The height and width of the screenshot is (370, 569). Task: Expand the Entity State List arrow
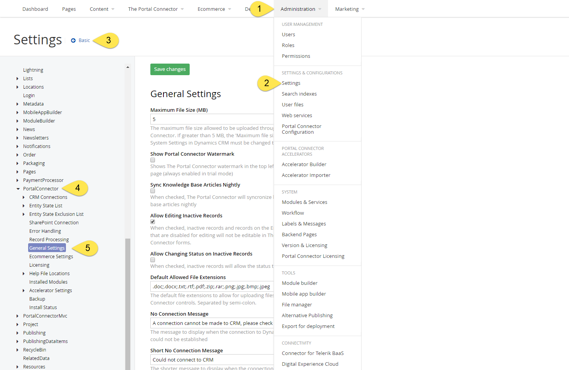point(24,206)
